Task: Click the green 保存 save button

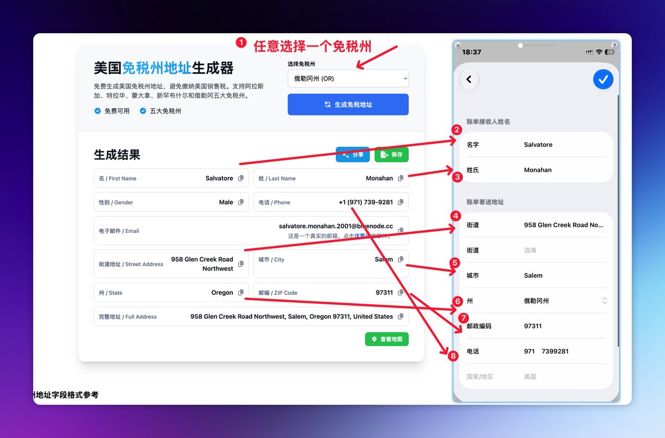Action: (391, 155)
